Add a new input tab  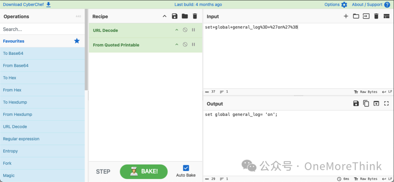[x=346, y=16]
